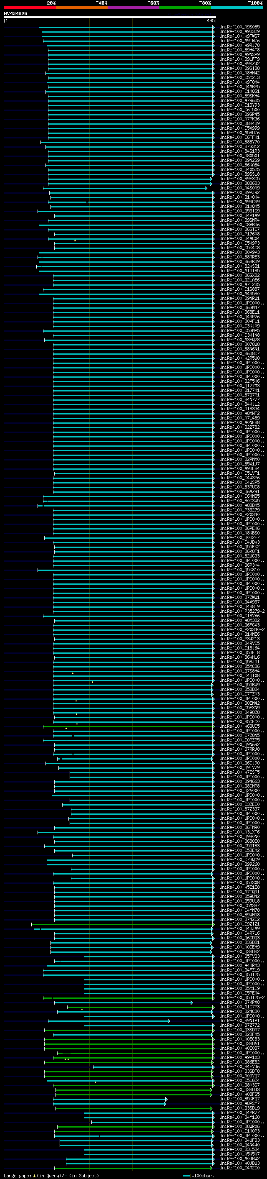Open hit UniRef100_B9H4T8
Screen dimensions: 267x1179
239,50
